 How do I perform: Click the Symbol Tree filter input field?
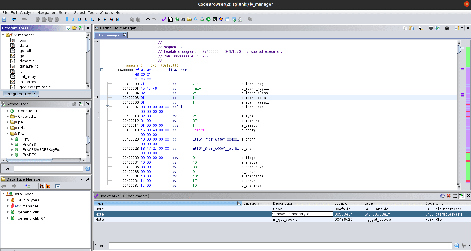coord(48,168)
